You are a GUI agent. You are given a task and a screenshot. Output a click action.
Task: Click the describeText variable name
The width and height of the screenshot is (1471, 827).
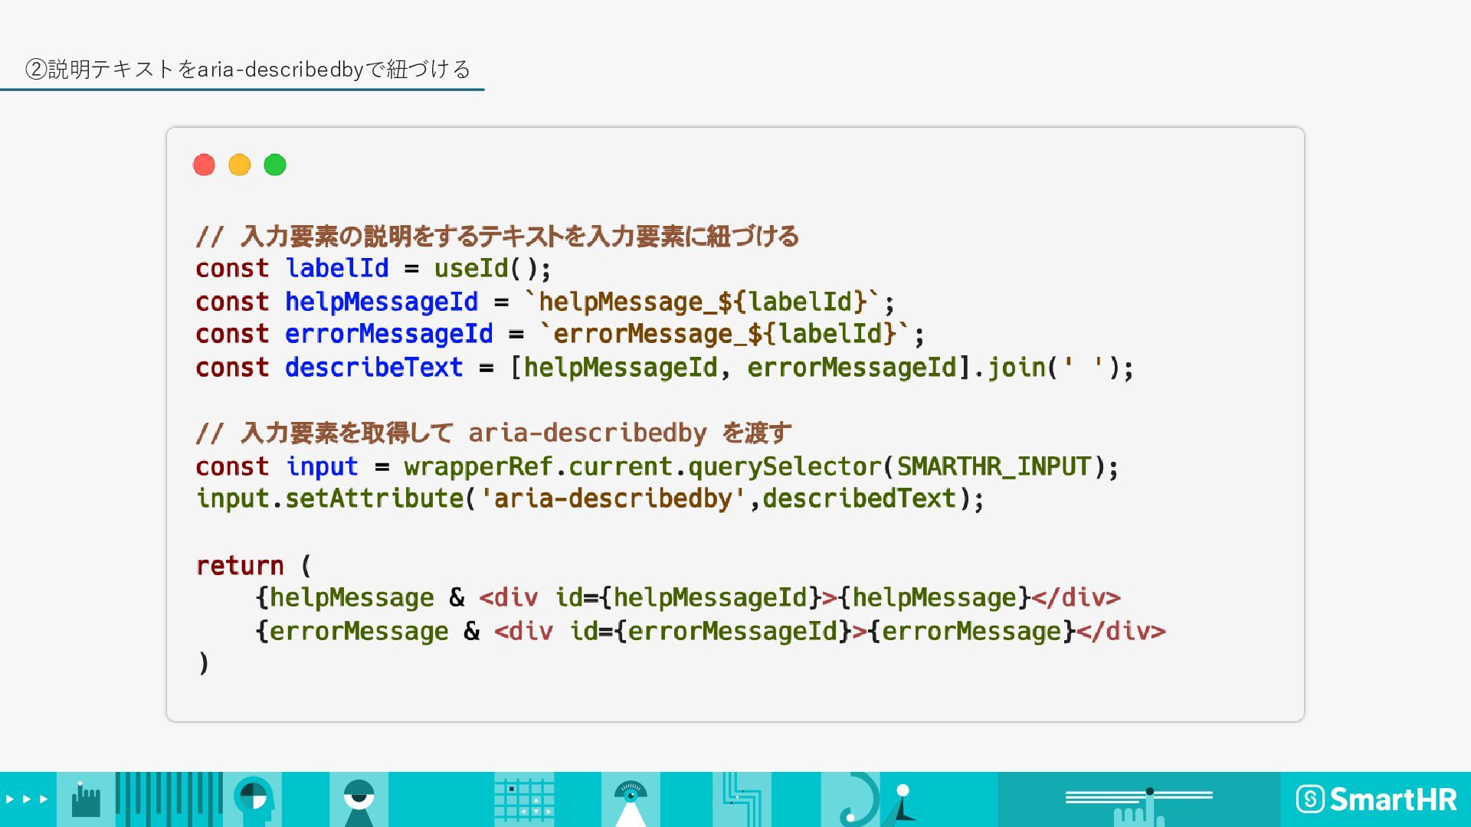(x=374, y=368)
